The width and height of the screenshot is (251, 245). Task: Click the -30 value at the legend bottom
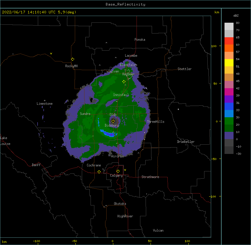click(x=238, y=154)
